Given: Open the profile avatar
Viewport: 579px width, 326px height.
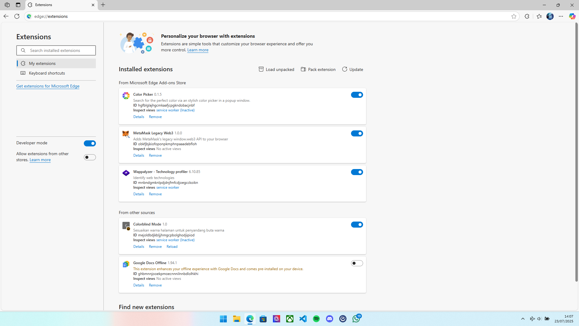Looking at the screenshot, I should click(550, 16).
